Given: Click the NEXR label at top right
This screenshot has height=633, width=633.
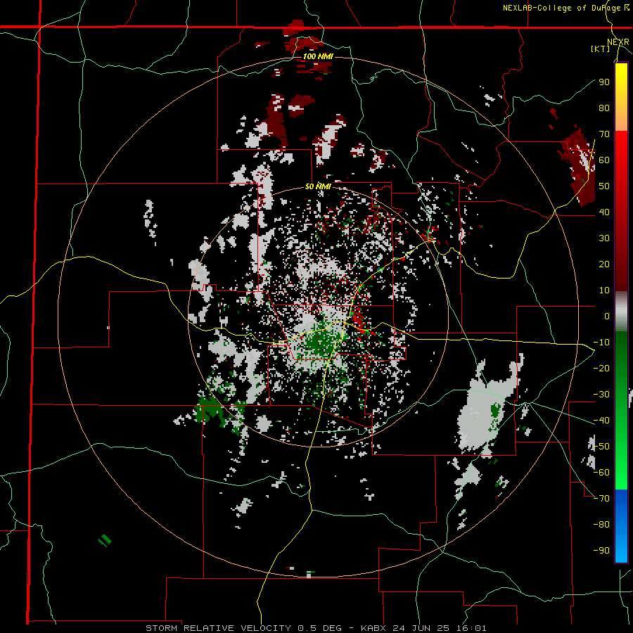Looking at the screenshot, I should 618,42.
